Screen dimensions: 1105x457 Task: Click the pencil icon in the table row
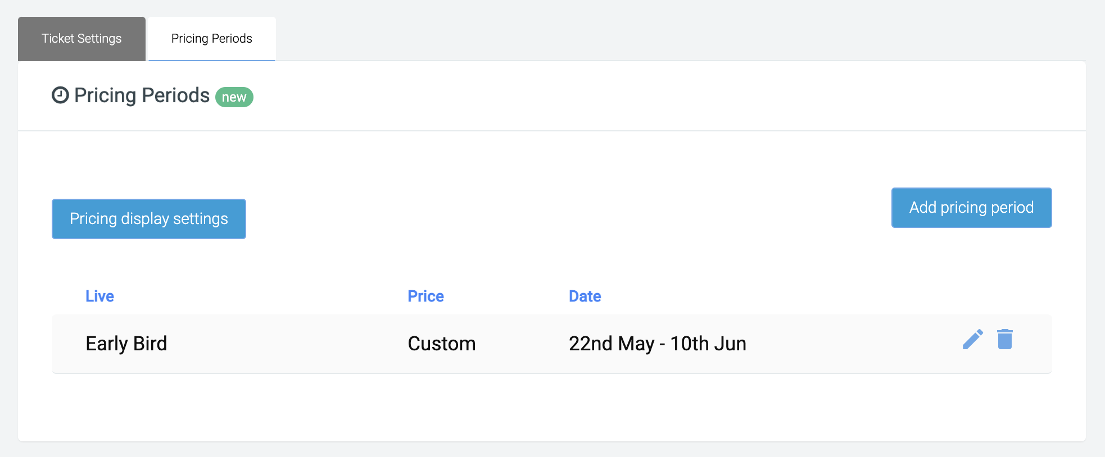pos(973,339)
